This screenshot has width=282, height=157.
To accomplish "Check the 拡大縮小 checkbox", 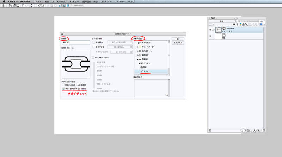I will click(94, 42).
